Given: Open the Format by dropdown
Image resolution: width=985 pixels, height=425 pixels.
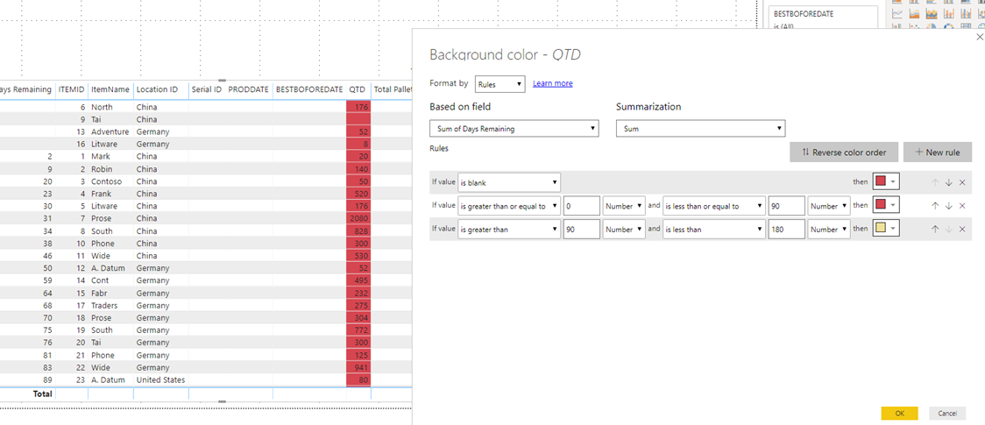Looking at the screenshot, I should [500, 83].
